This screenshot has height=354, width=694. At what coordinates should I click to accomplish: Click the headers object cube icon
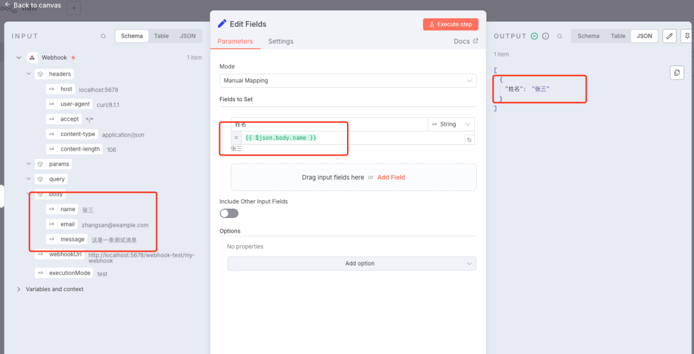[40, 74]
